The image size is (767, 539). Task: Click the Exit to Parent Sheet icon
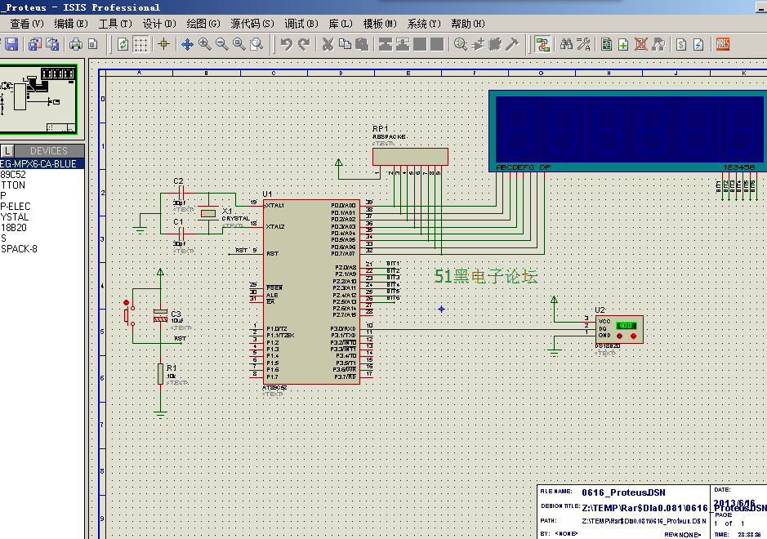click(658, 45)
